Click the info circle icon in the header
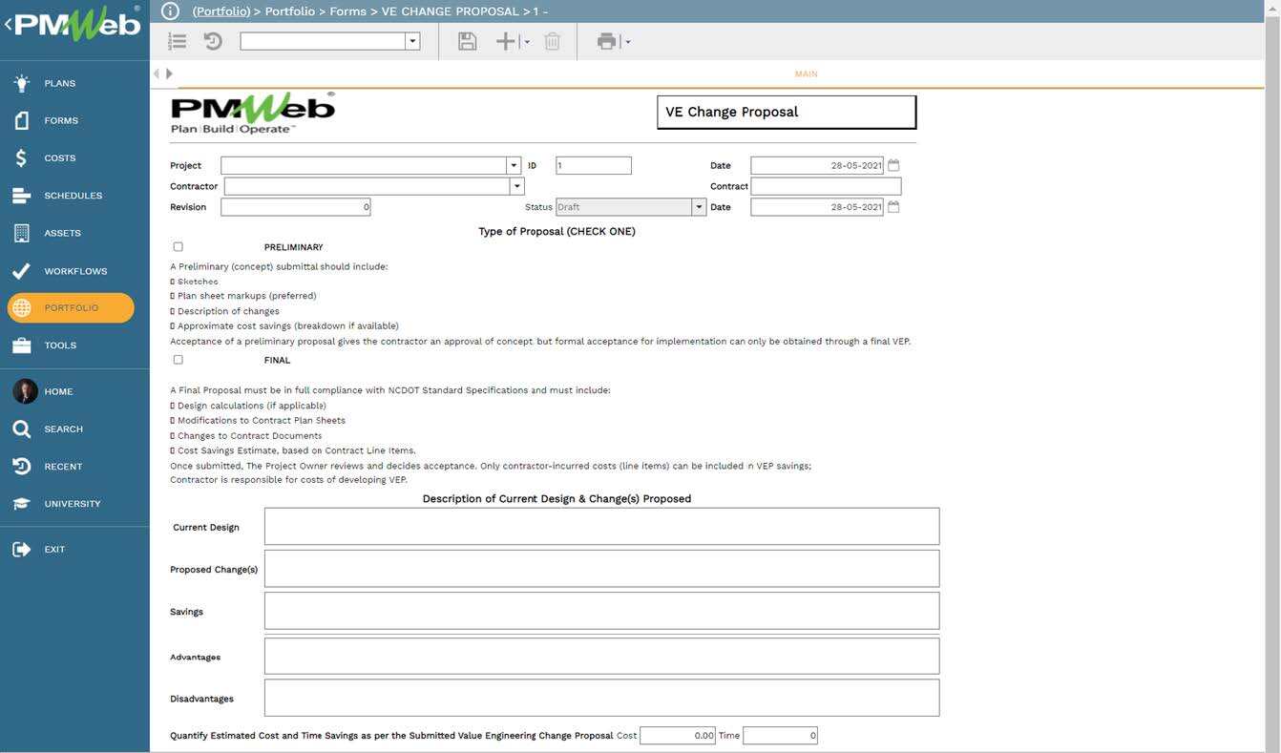The height and width of the screenshot is (753, 1281). point(170,11)
